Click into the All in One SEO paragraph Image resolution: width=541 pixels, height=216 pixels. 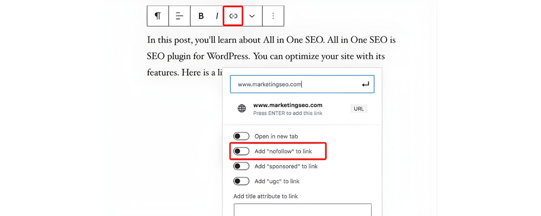point(270,56)
